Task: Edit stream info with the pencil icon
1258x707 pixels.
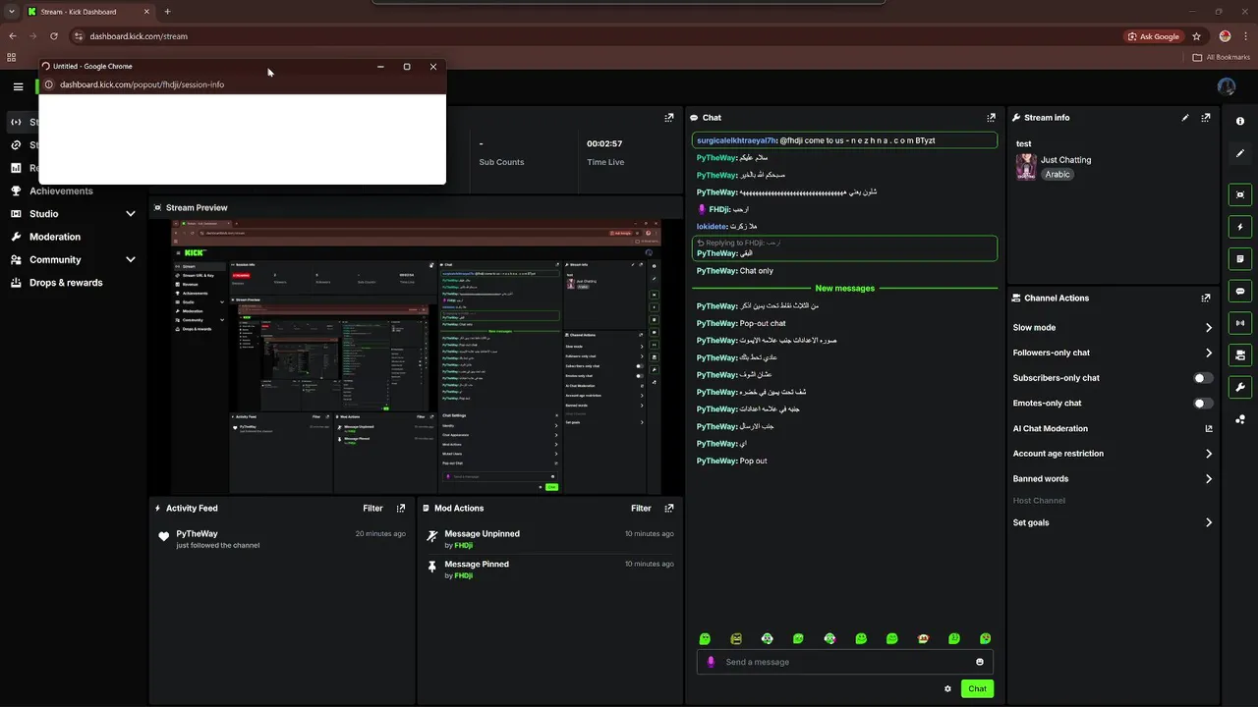Action: tap(1185, 118)
